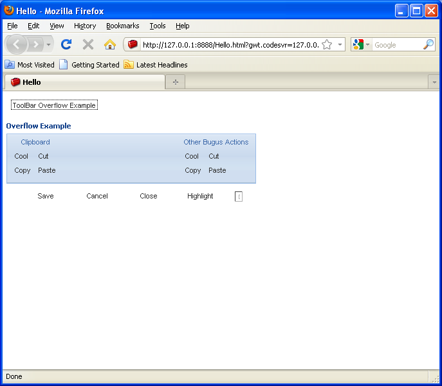442x386 pixels.
Task: Click the Cancel button
Action: 97,196
